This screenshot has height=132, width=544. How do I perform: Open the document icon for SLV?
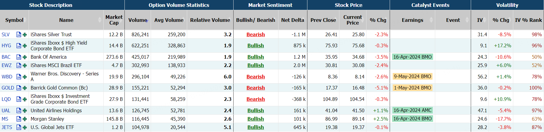pyautogui.click(x=19, y=34)
